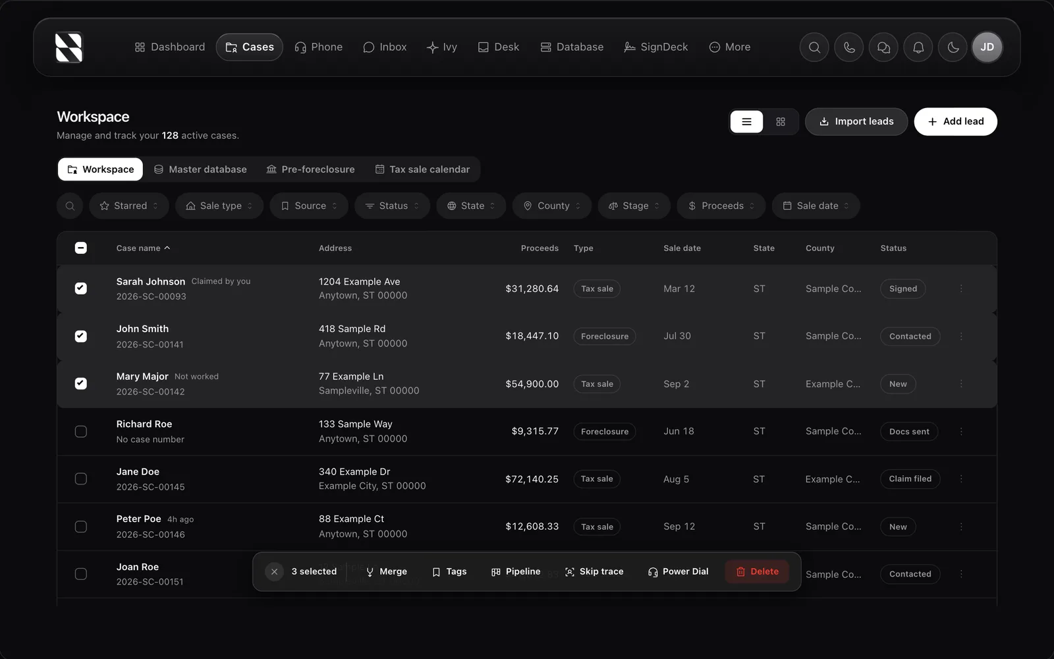
Task: Uncheck John Smith row checkbox
Action: [80, 336]
